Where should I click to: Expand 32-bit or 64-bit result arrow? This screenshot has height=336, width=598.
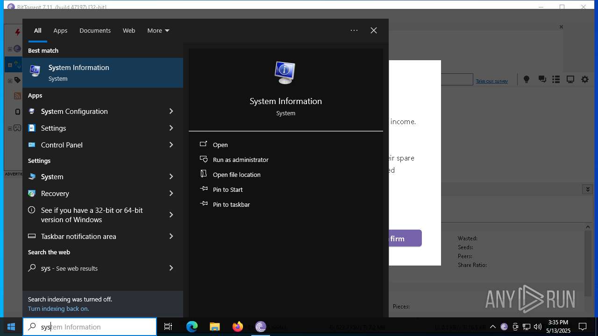(x=171, y=215)
